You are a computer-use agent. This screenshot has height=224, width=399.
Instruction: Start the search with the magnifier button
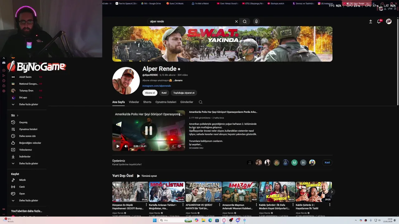pyautogui.click(x=245, y=21)
